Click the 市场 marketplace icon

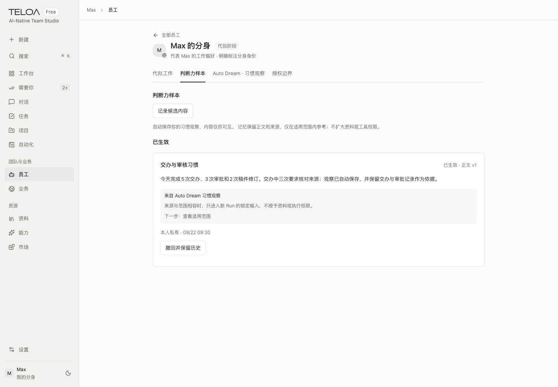click(x=12, y=247)
